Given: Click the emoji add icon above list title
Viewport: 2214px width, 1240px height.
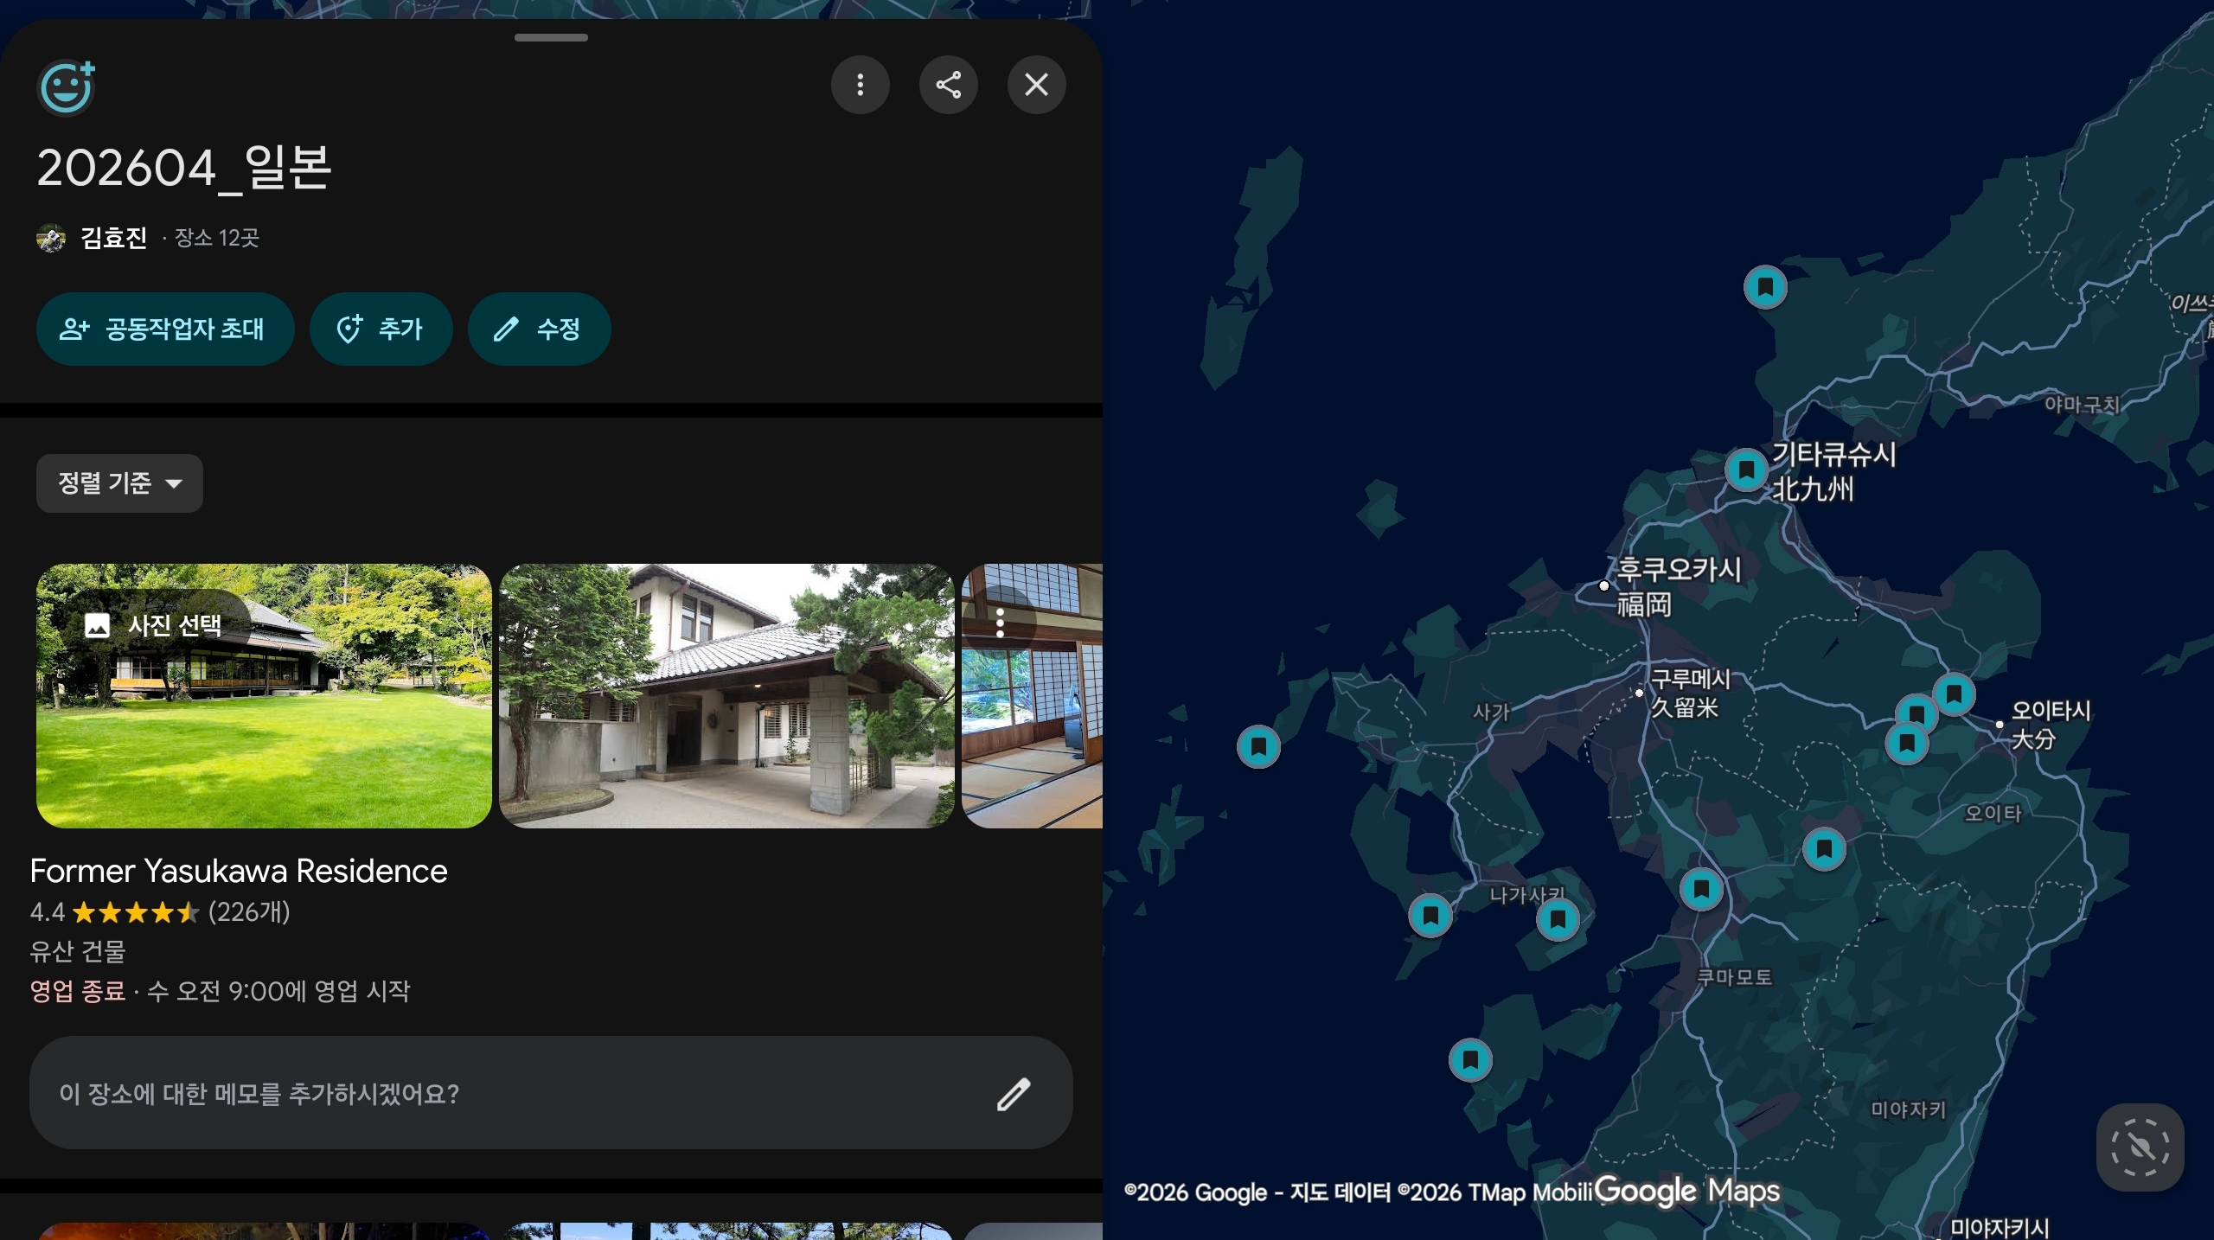Looking at the screenshot, I should 67,86.
